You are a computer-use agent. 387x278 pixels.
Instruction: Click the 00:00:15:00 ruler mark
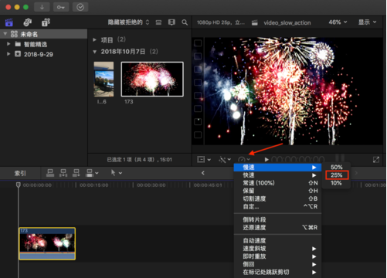click(x=94, y=185)
